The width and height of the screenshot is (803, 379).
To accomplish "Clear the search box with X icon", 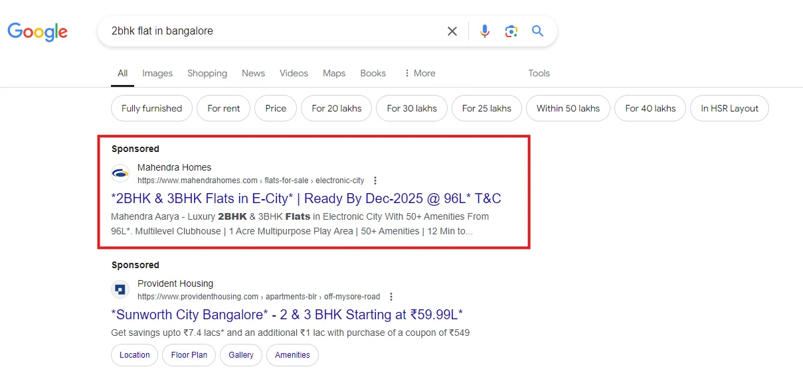I will [x=452, y=31].
